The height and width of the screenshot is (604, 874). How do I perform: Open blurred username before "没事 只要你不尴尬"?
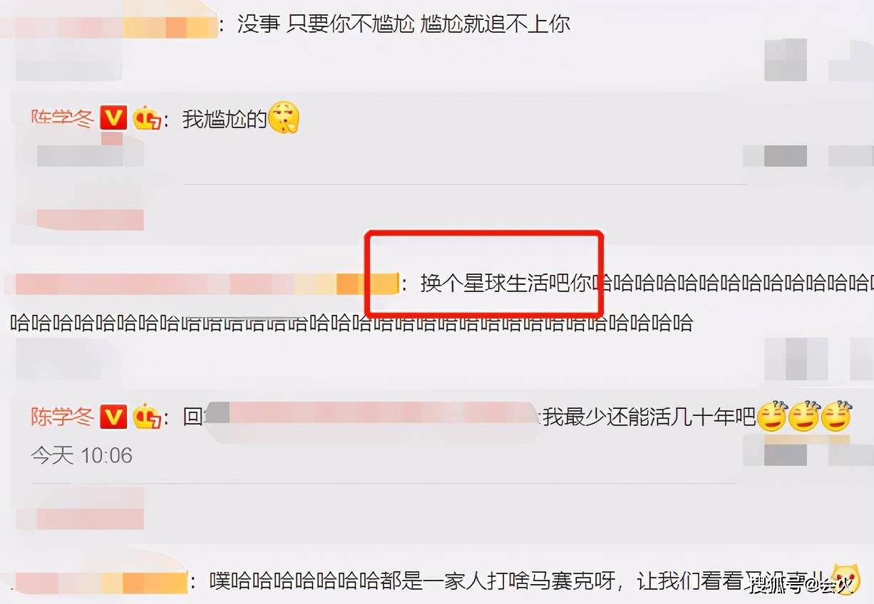click(x=109, y=26)
